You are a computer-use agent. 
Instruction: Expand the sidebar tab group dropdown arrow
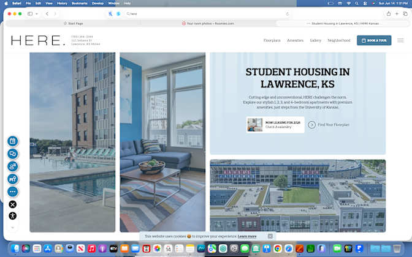pyautogui.click(x=37, y=13)
